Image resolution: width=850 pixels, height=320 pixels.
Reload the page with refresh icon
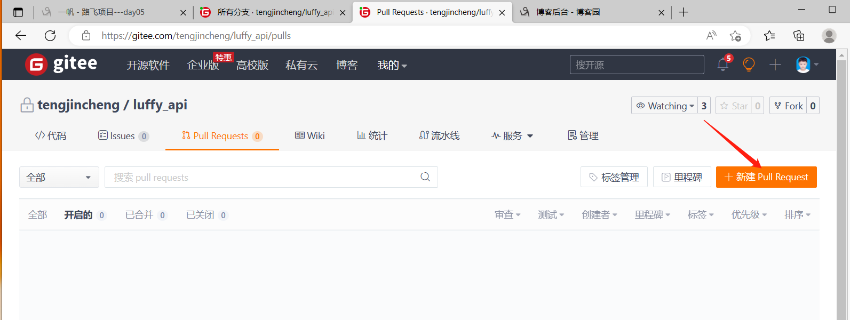(50, 36)
